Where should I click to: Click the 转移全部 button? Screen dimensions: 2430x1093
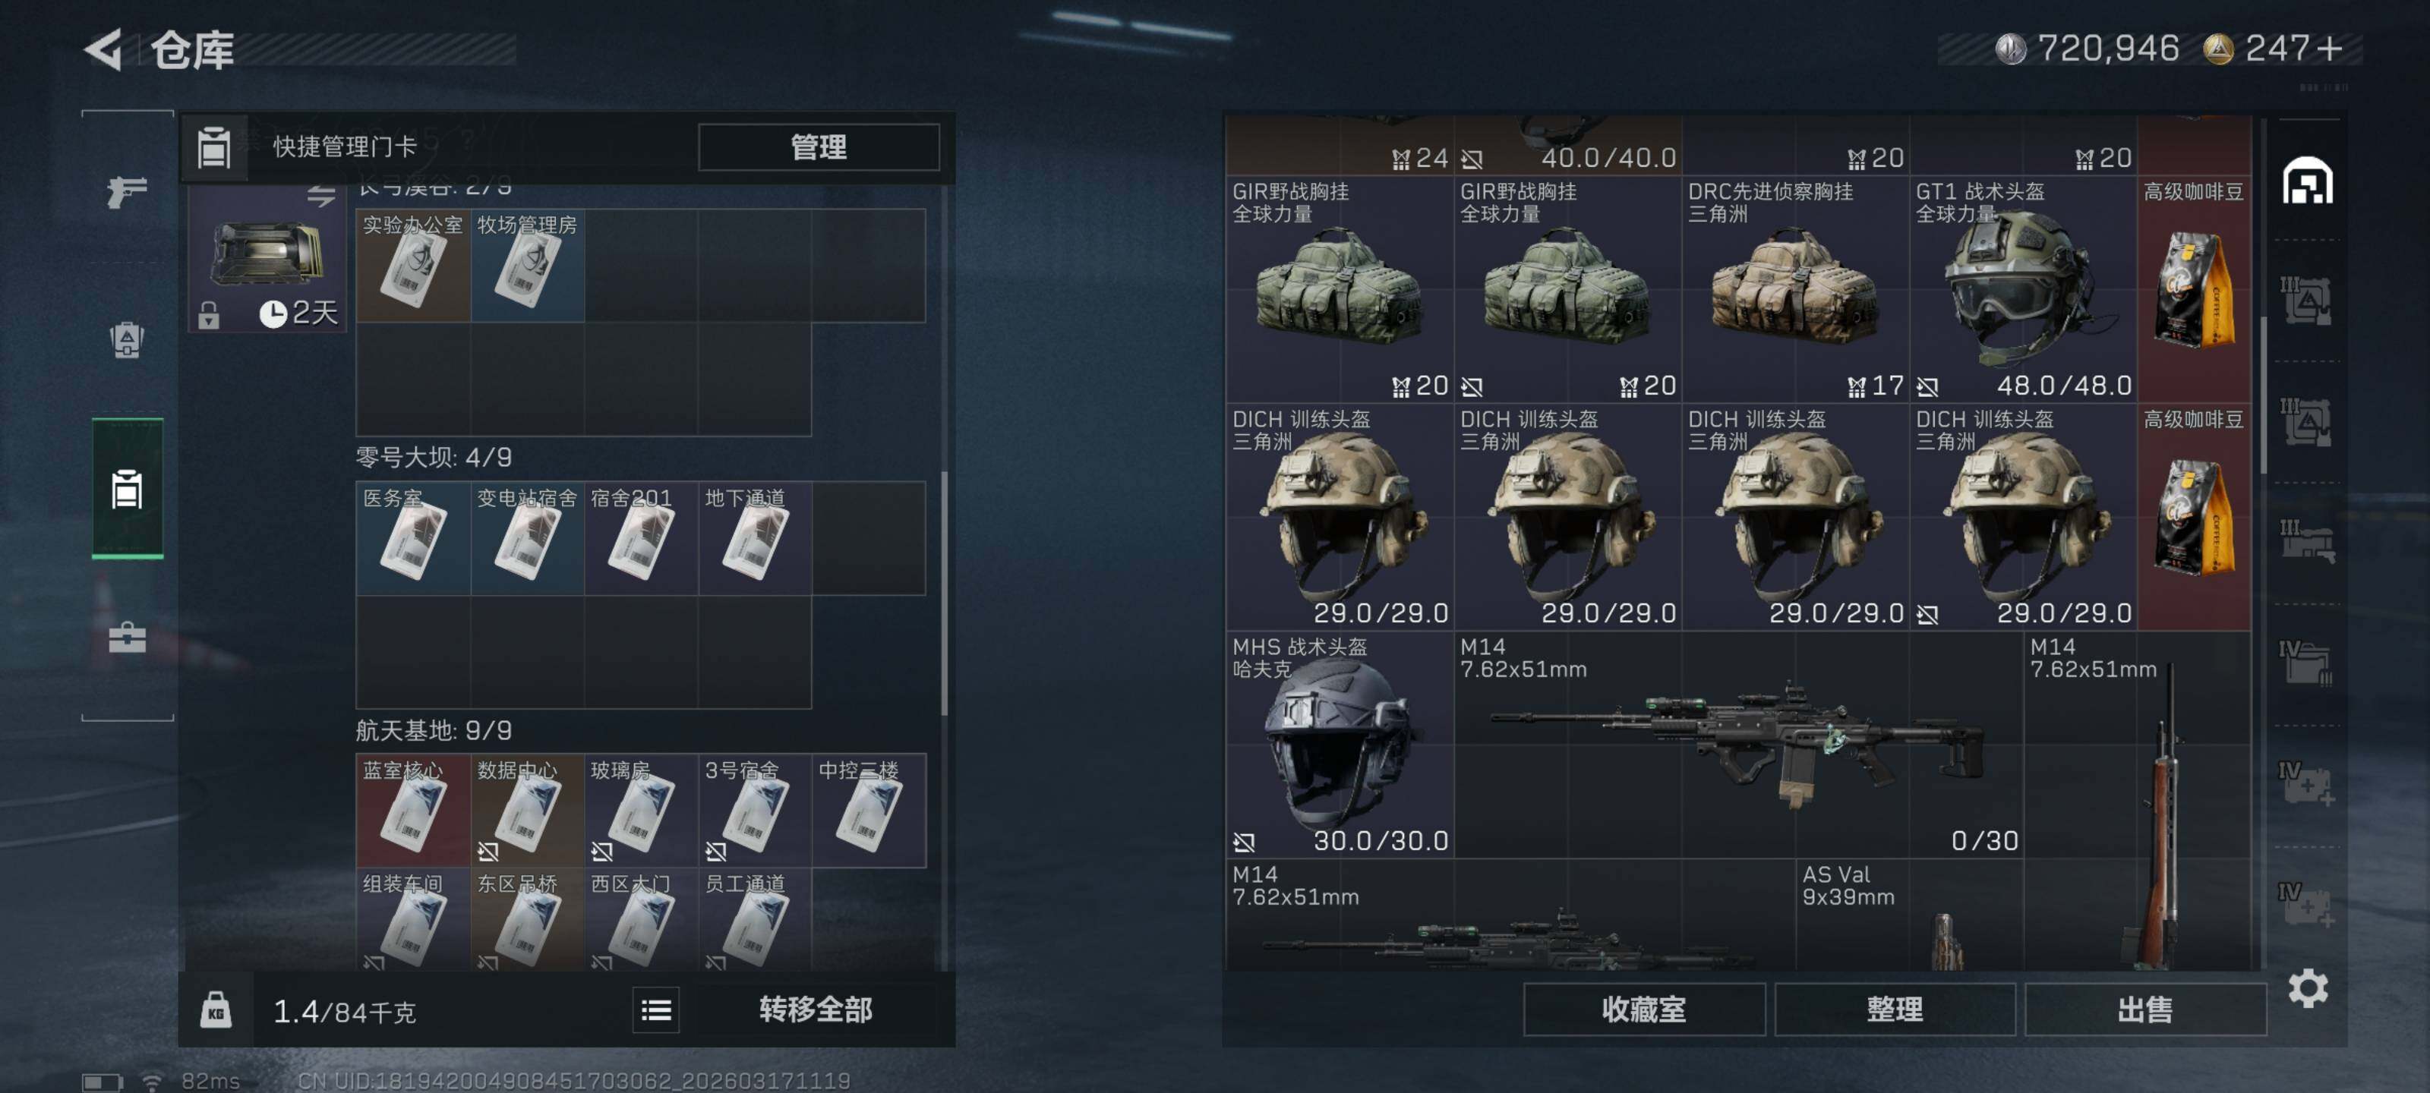[815, 1010]
